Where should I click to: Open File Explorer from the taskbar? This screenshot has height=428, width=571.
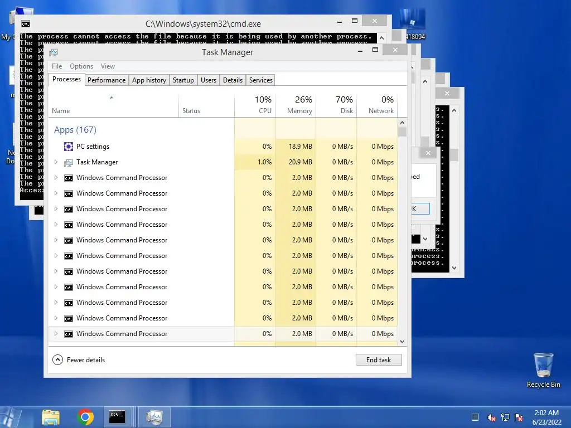pyautogui.click(x=51, y=417)
